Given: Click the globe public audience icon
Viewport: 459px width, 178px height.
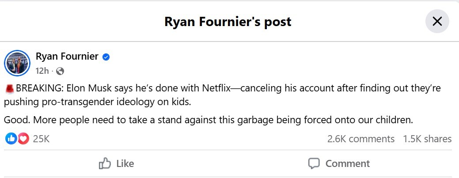Looking at the screenshot, I should click(61, 71).
